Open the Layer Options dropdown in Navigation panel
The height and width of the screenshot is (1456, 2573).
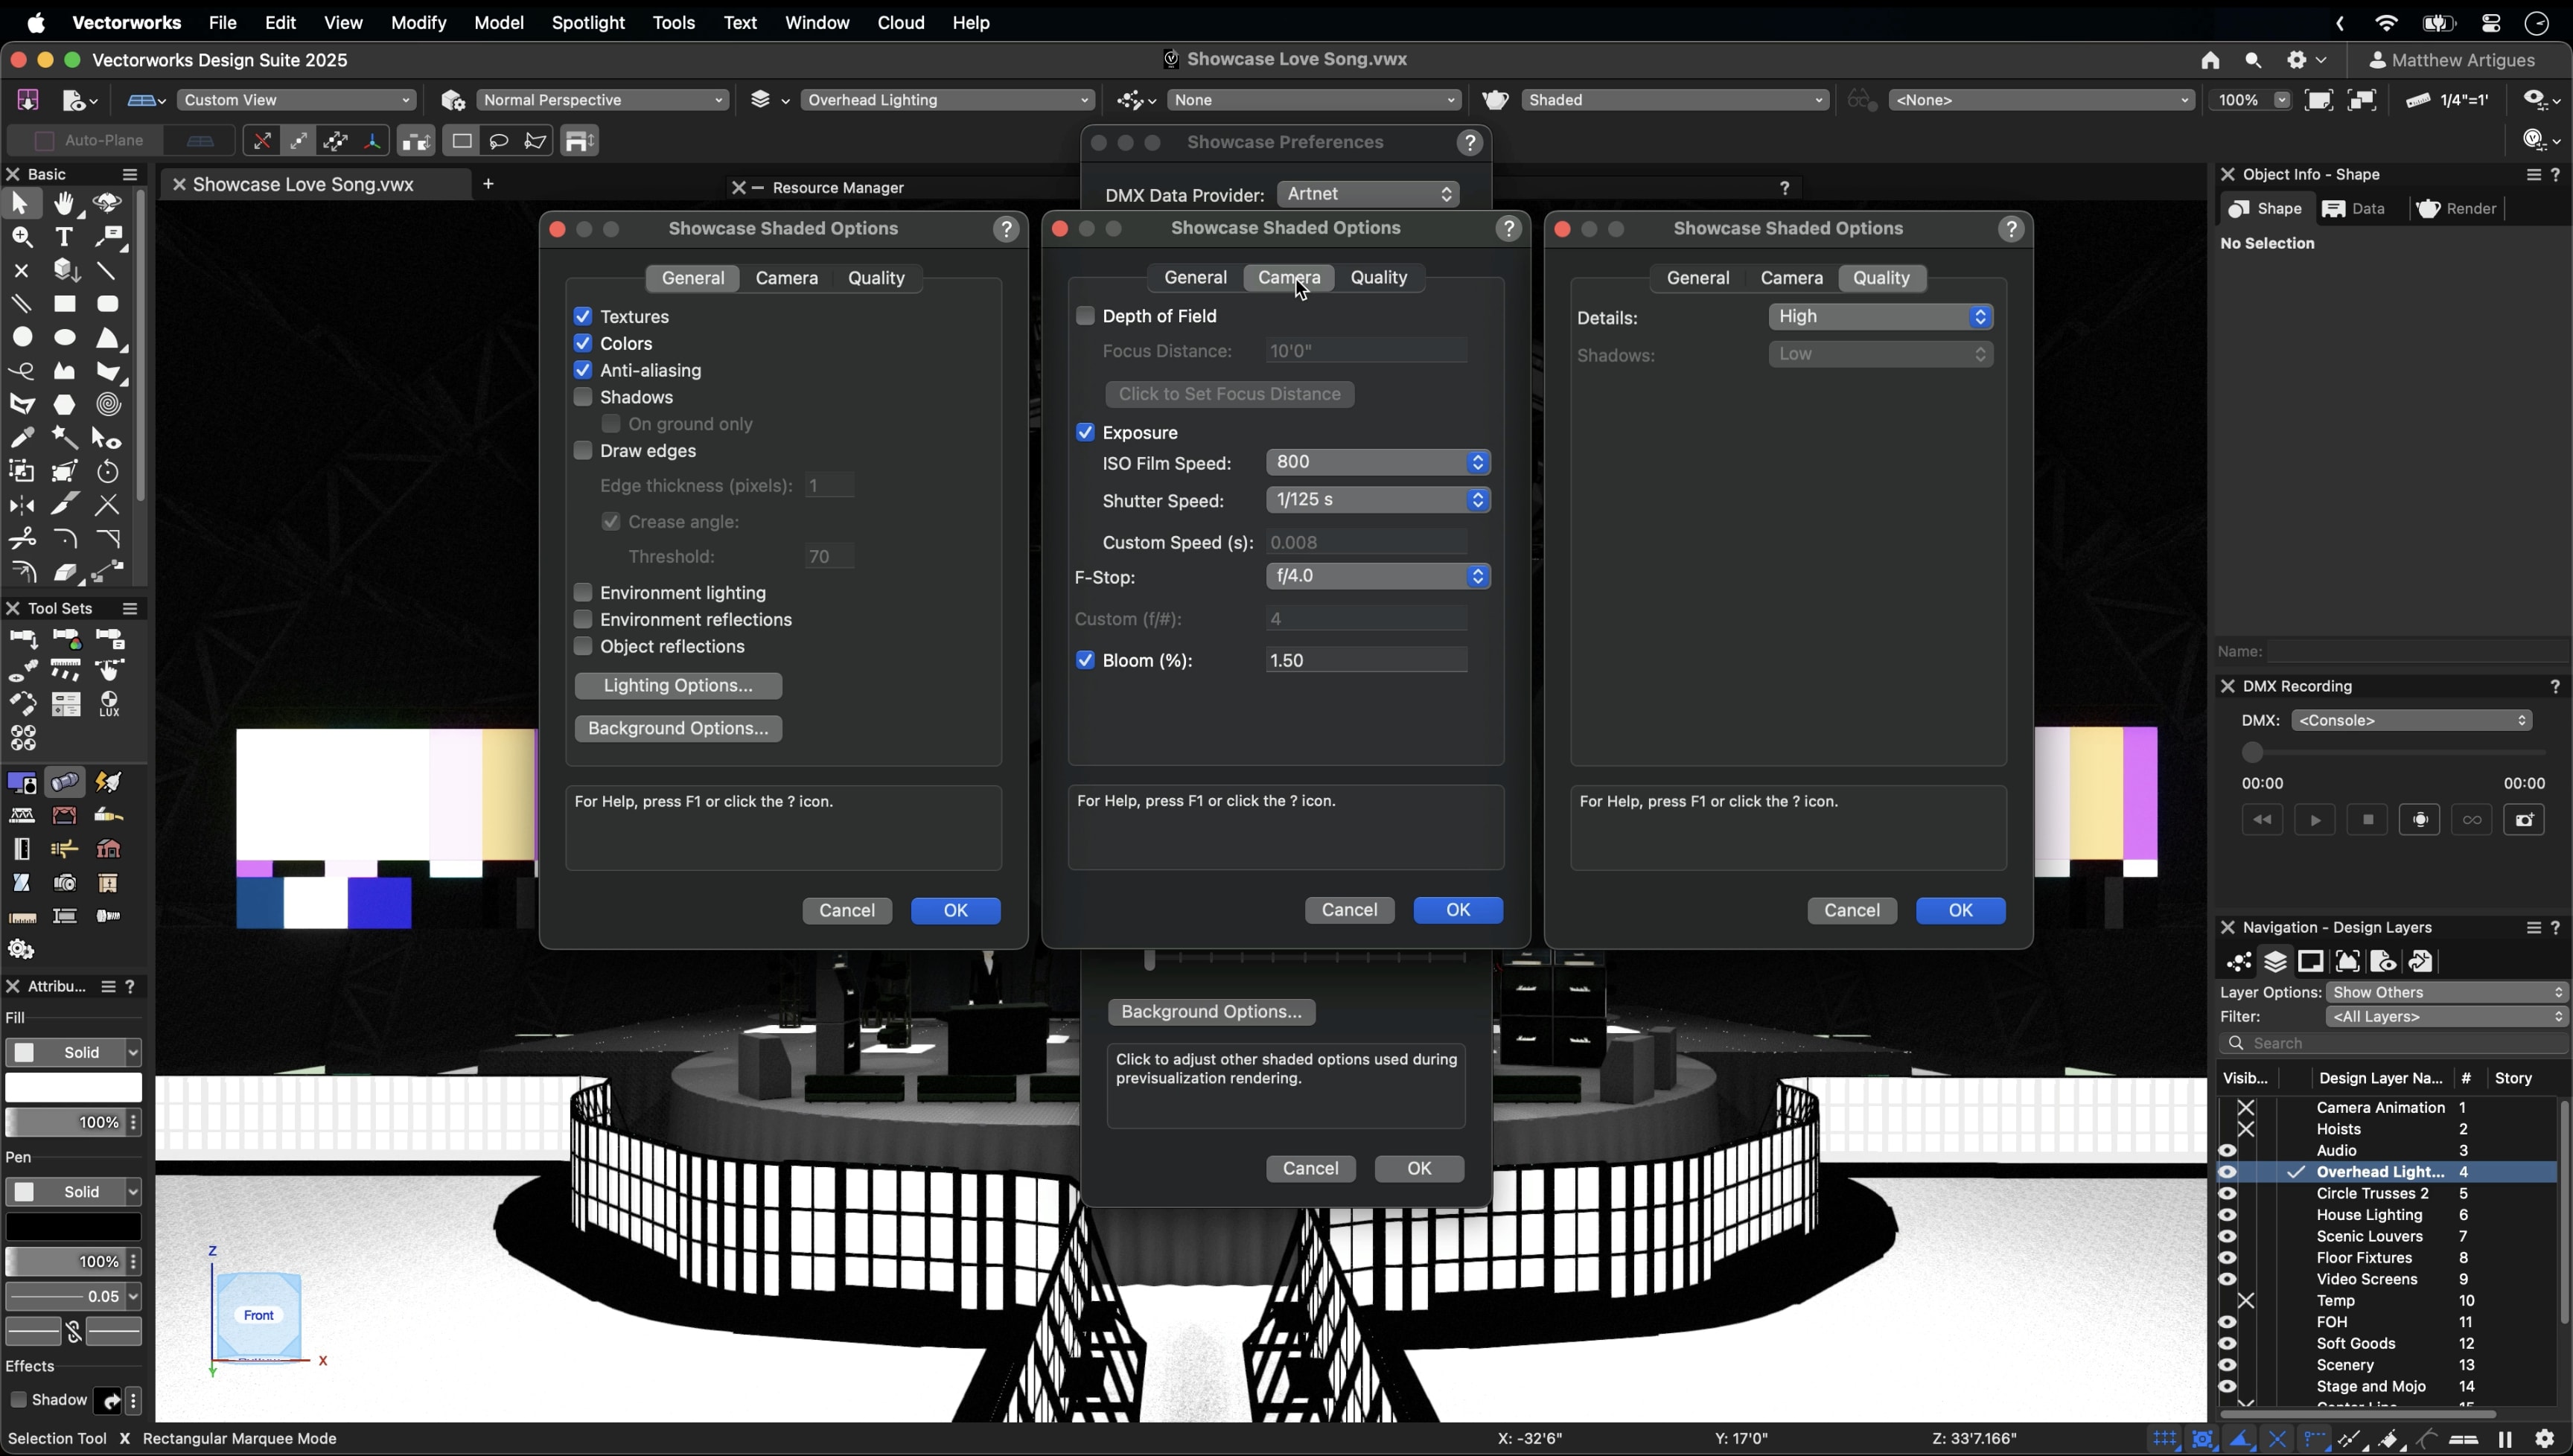2446,992
